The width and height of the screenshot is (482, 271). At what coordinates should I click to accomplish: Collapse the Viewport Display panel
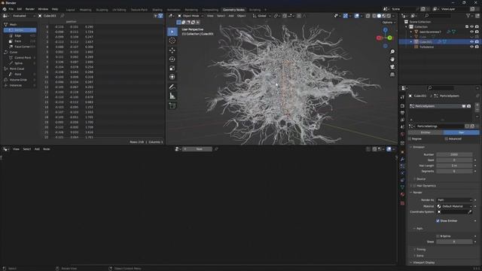coord(423,263)
